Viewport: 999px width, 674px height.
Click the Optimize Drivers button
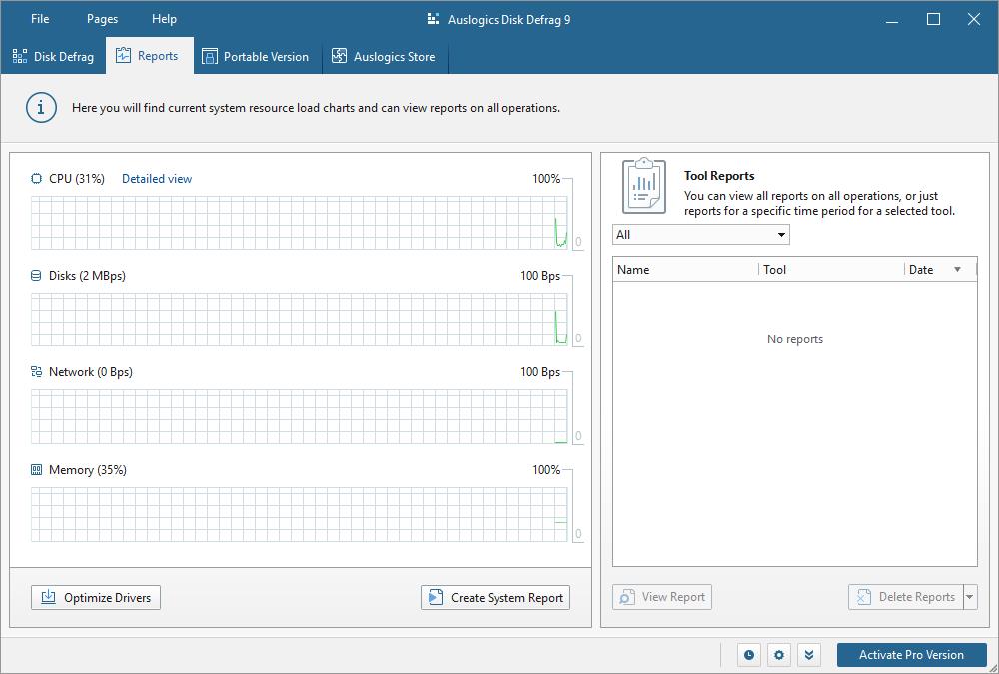(96, 598)
